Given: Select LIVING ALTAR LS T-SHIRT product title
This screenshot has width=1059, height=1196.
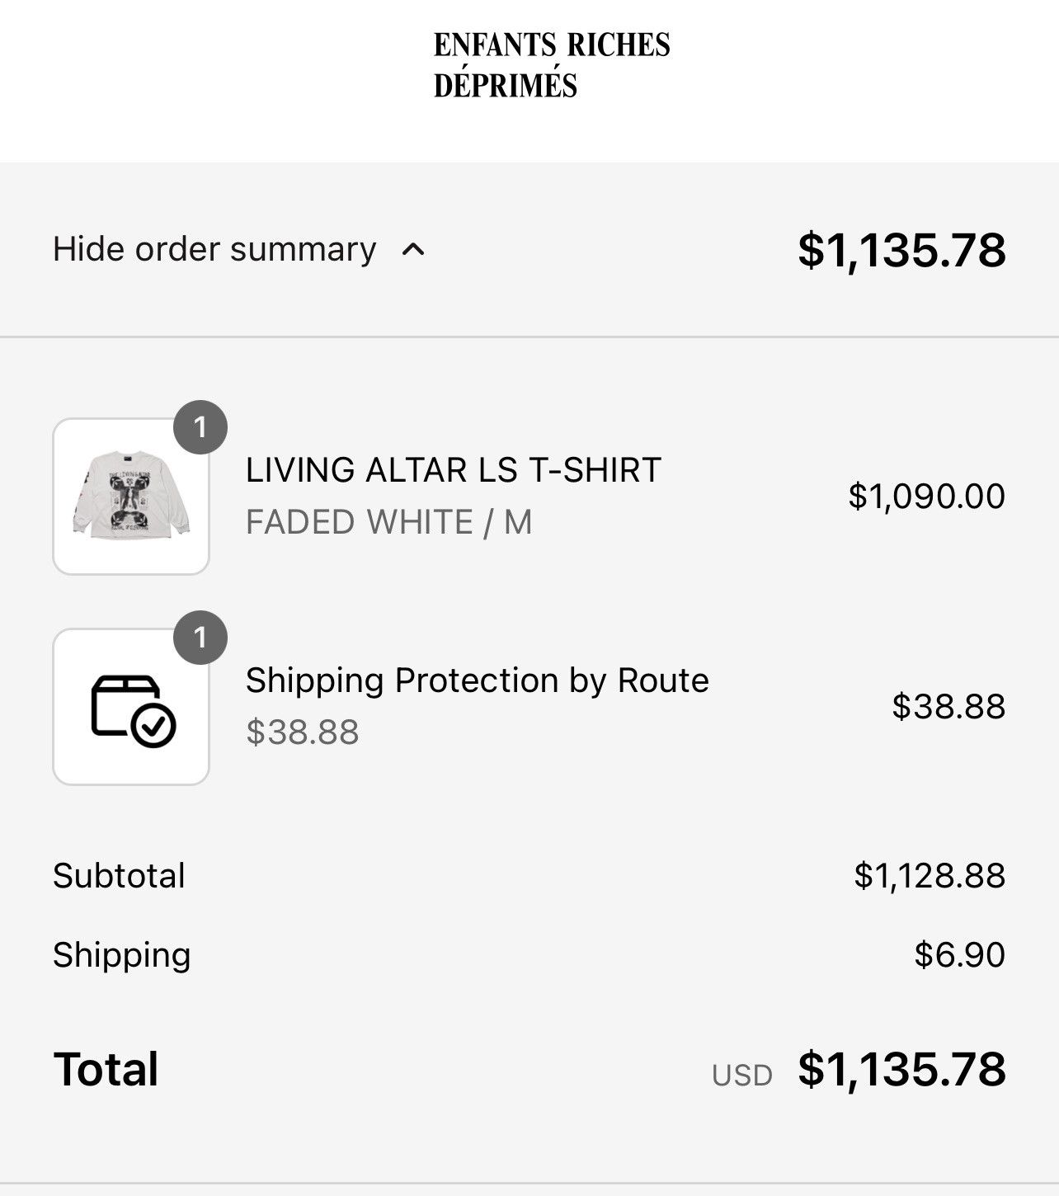Looking at the screenshot, I should (454, 470).
